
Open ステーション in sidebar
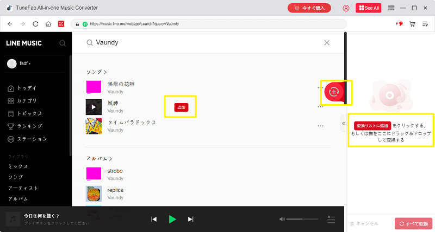pyautogui.click(x=27, y=139)
